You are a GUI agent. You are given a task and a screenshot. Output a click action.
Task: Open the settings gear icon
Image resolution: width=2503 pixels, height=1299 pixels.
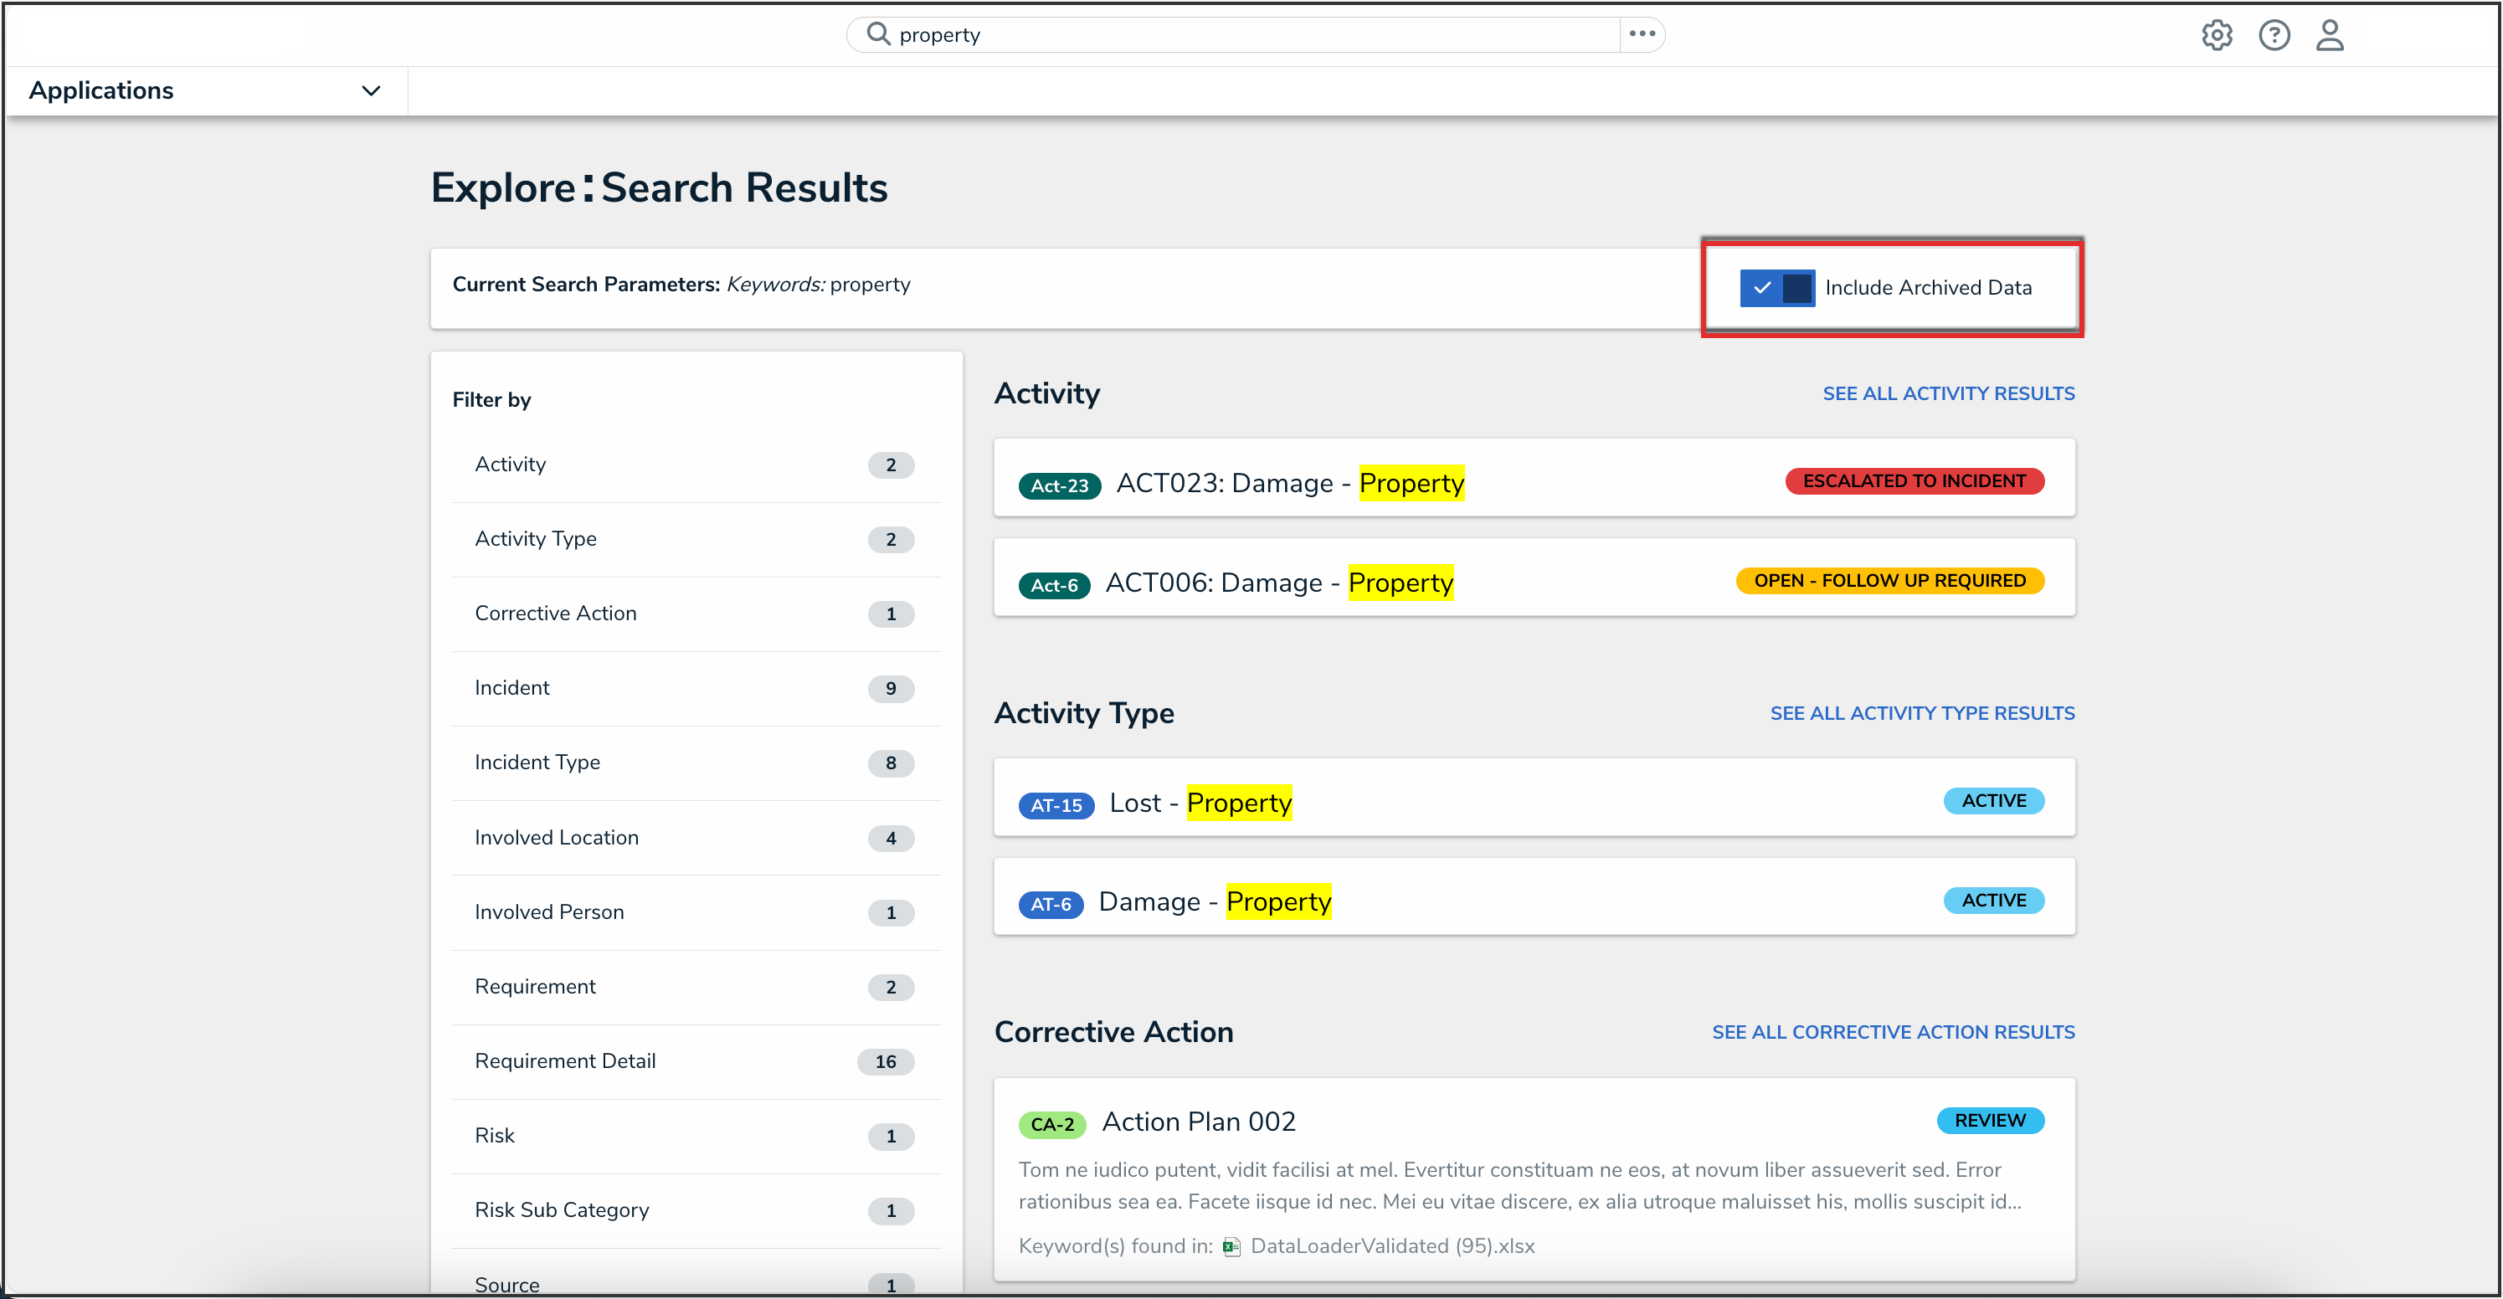click(x=2217, y=36)
